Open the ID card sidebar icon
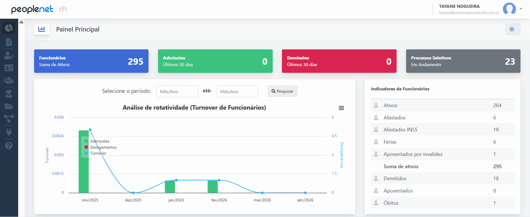This screenshot has height=217, width=530. point(9,68)
